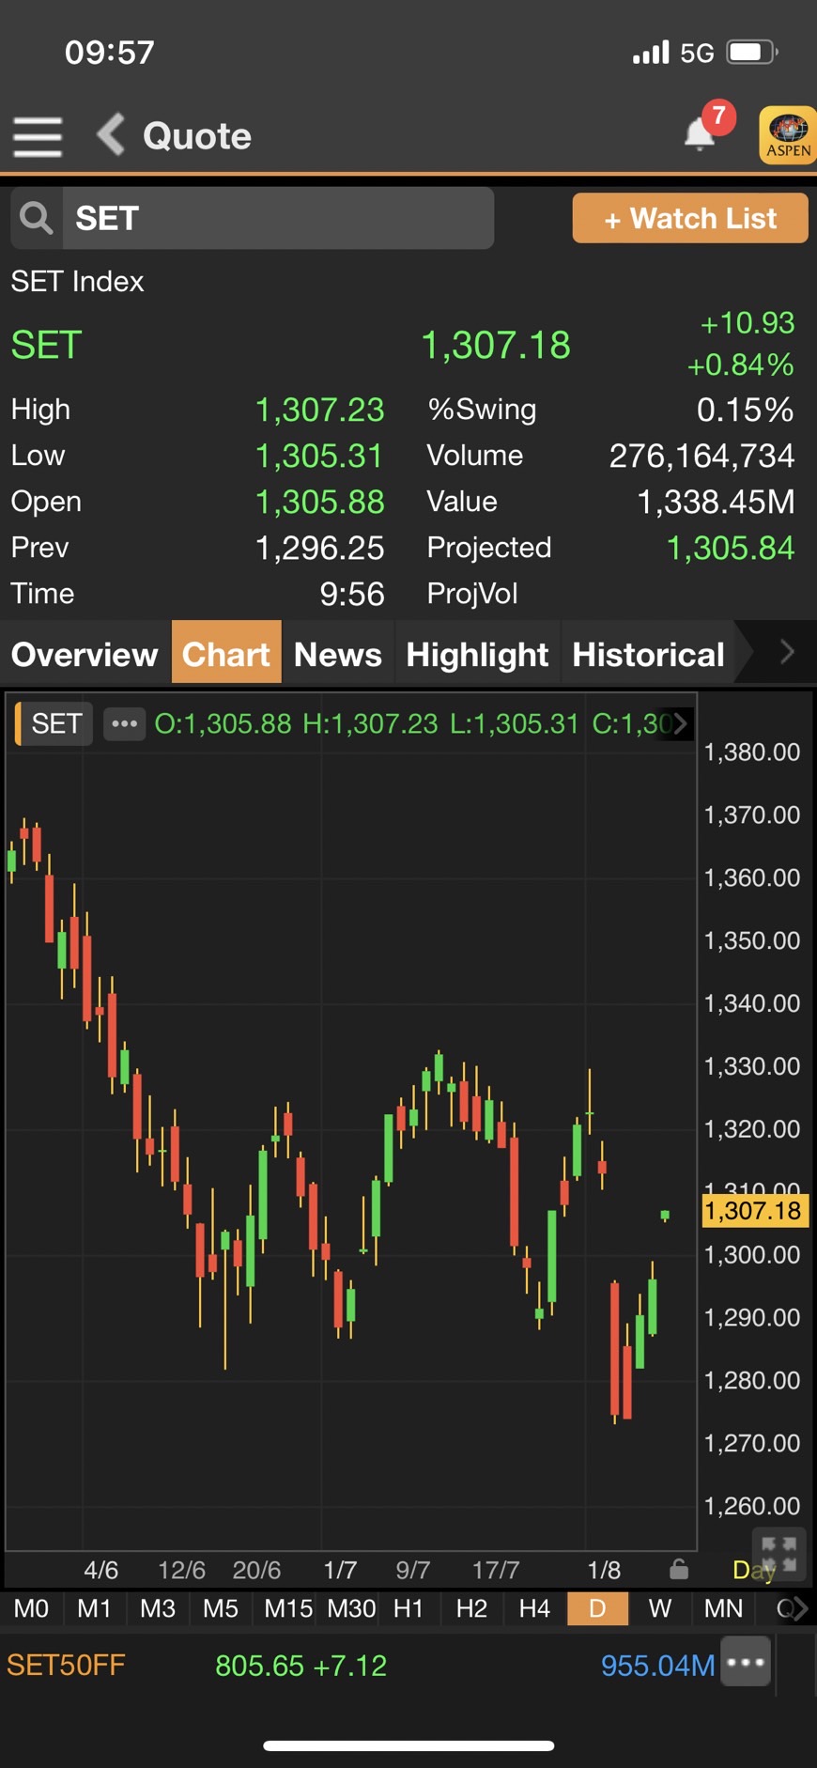The width and height of the screenshot is (817, 1768).
Task: Select W weekly timeframe
Action: click(x=660, y=1608)
